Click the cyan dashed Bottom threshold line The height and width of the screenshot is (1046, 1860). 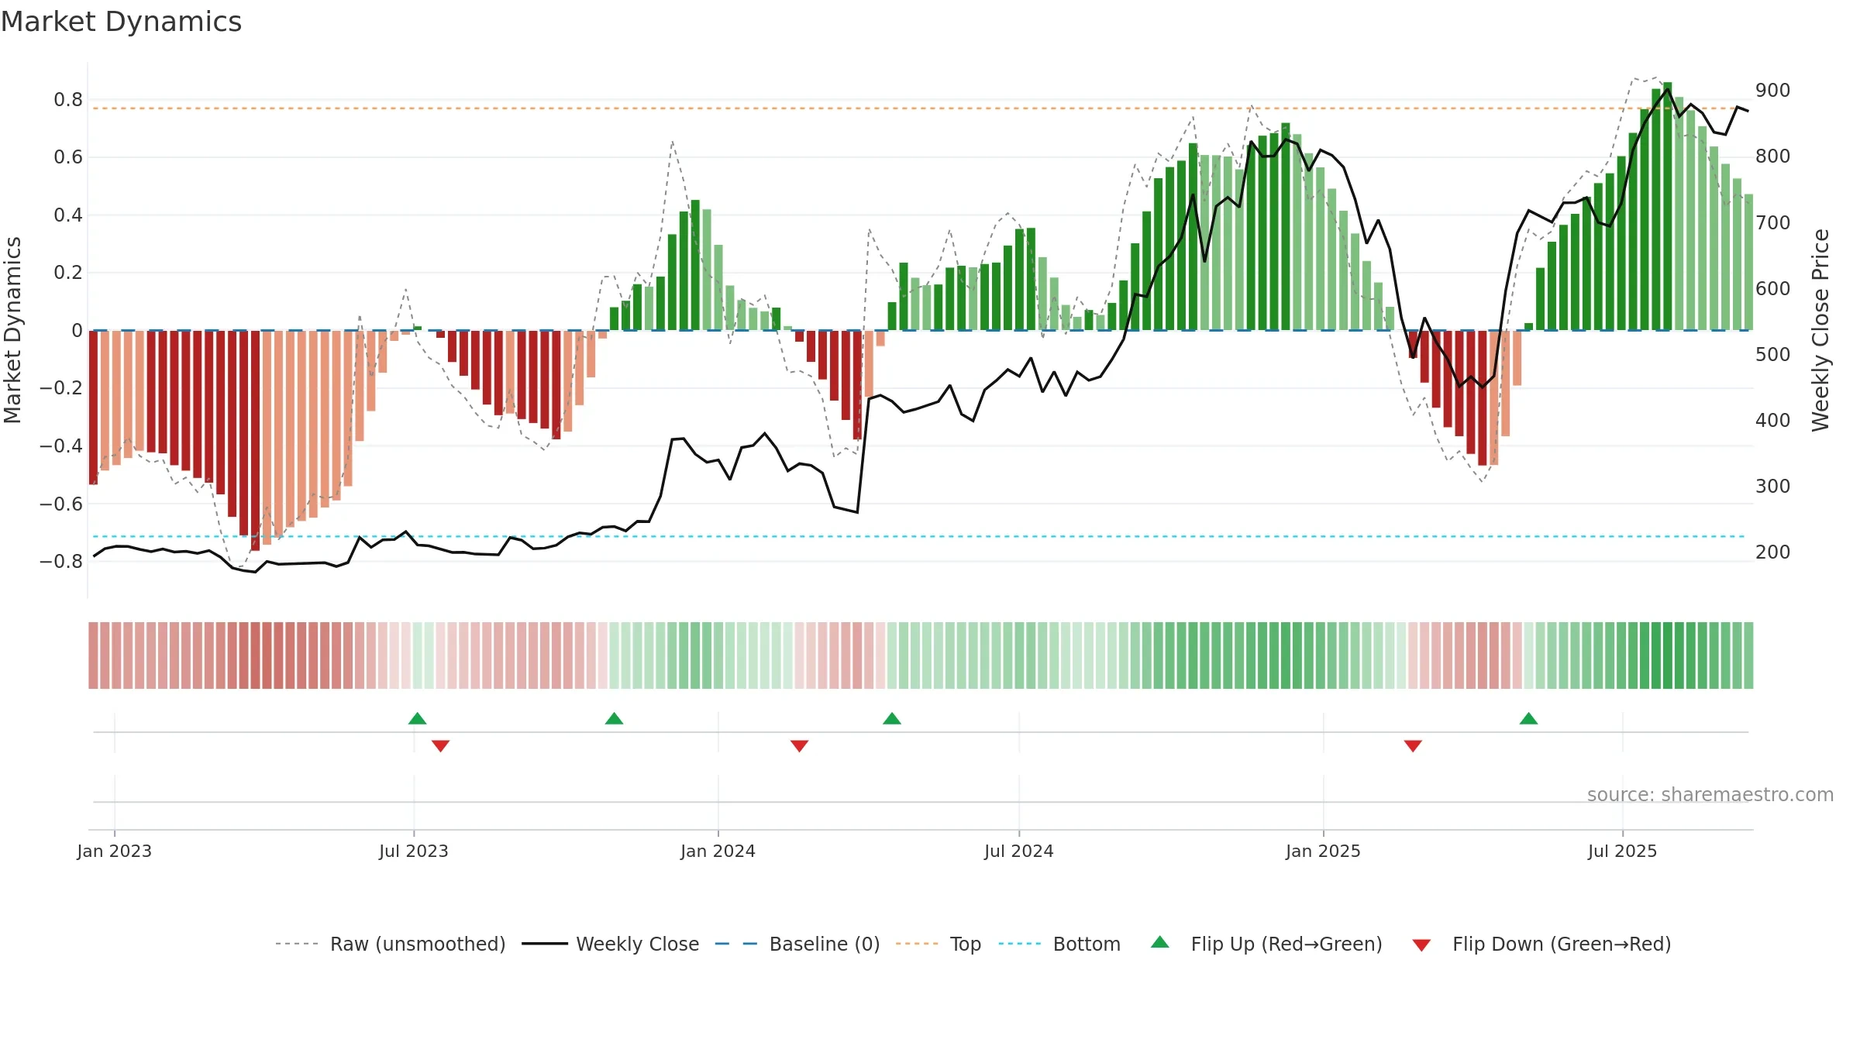pos(918,536)
